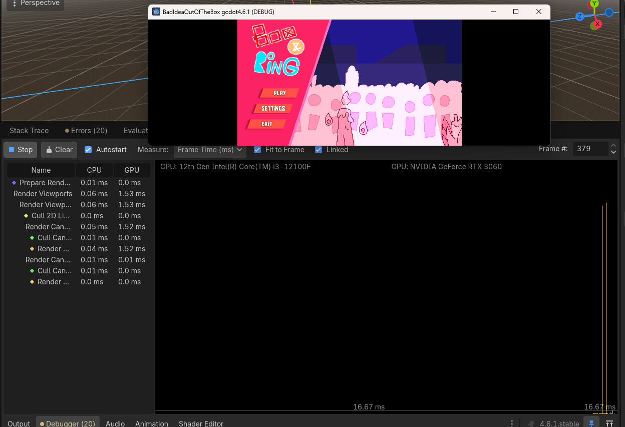Uncheck the Fit to Frame option
Viewport: 625px width, 427px height.
point(257,150)
